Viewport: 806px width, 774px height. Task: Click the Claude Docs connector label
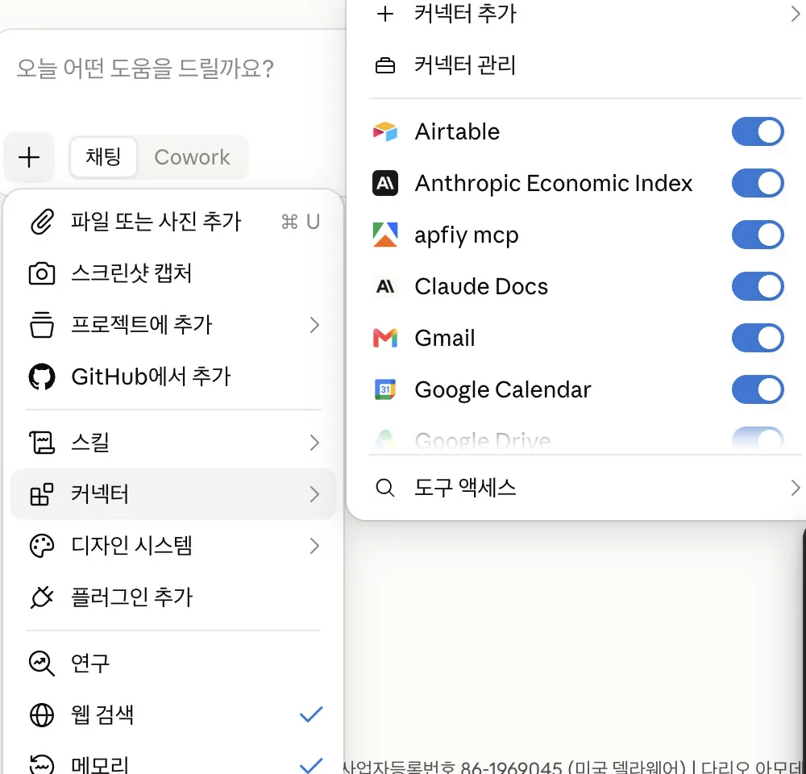point(481,286)
